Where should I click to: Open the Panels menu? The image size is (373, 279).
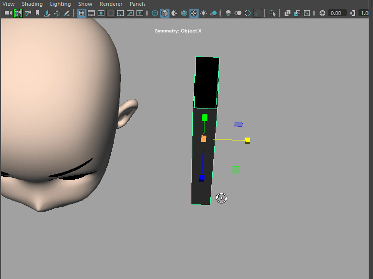click(137, 4)
